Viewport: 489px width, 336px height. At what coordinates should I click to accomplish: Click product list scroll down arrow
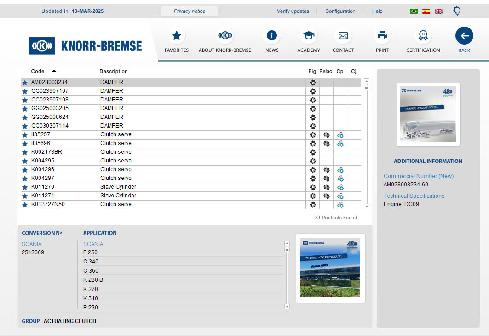point(367,206)
